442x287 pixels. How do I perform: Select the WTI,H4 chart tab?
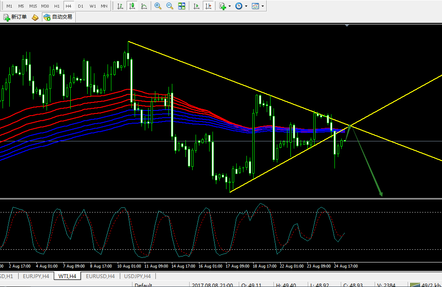[67, 276]
